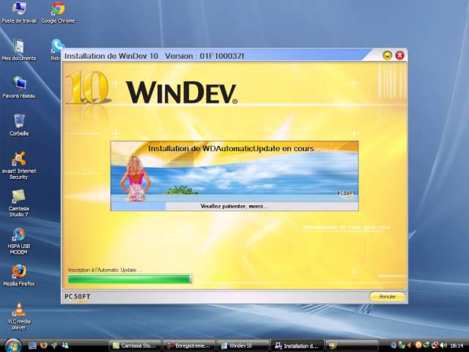Screen dimensions: 469x352
Task: Switch to Camtasia Stu... taskbar button
Action: 135,345
